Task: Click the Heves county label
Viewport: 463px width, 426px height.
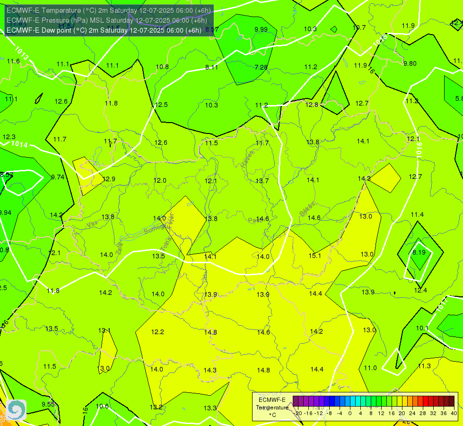Action: click(247, 160)
